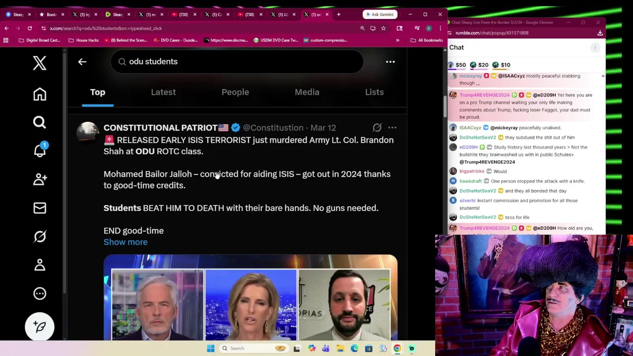Open Behind the Scen... bookmark

pos(126,40)
